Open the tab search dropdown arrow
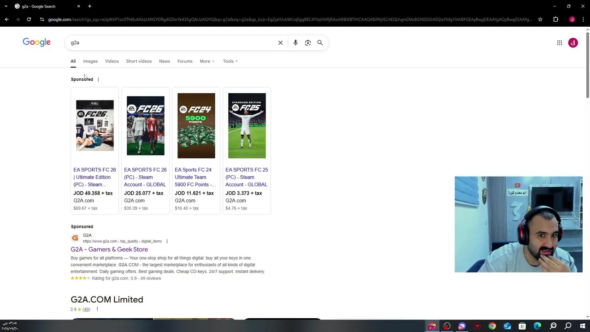This screenshot has height=332, width=590. [6, 6]
